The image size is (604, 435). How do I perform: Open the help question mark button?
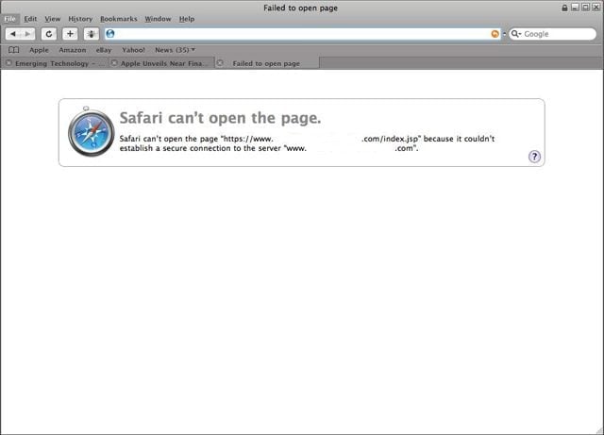click(534, 157)
